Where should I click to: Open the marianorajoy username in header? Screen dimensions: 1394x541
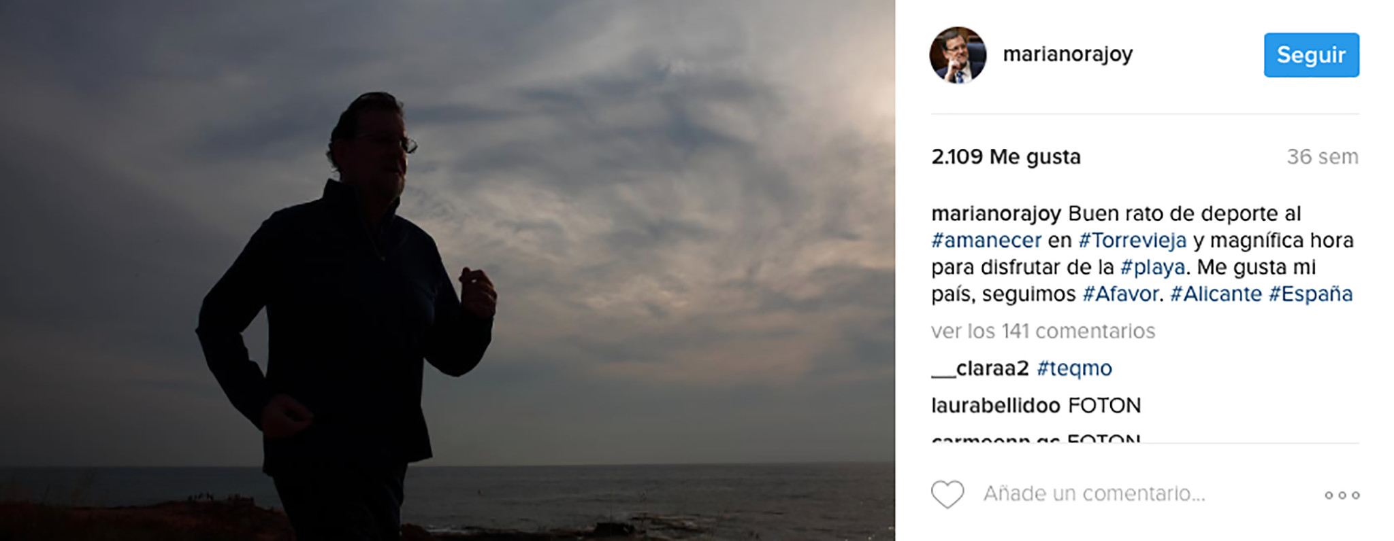coord(1067,54)
